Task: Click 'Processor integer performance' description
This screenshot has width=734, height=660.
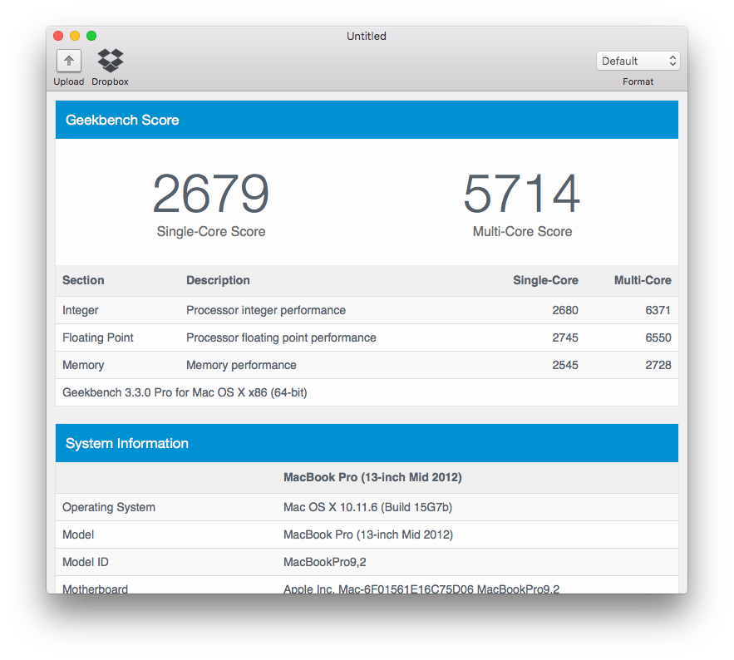Action: point(266,310)
